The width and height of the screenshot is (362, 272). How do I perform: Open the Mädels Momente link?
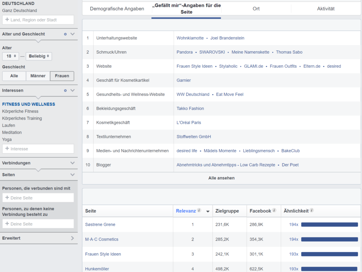click(x=220, y=151)
